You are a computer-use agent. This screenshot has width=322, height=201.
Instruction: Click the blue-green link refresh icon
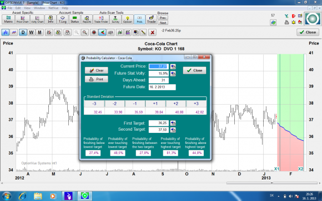tap(273, 22)
